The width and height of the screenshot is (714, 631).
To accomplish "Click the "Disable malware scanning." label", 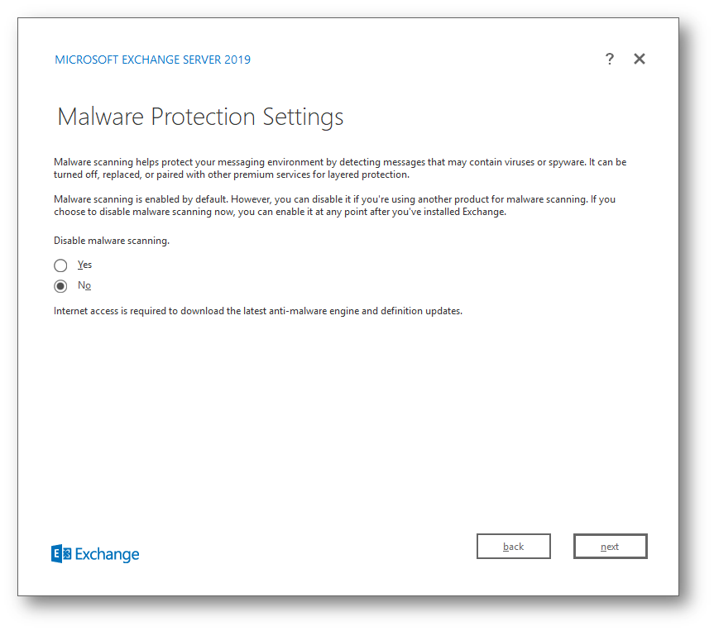I will click(x=112, y=241).
